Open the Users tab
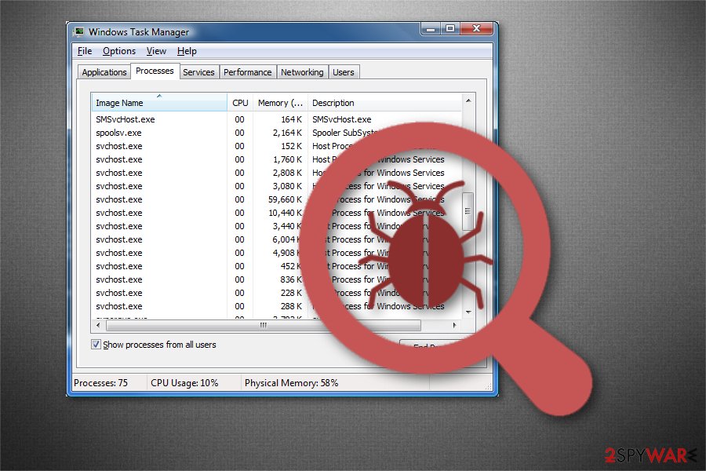 point(344,72)
